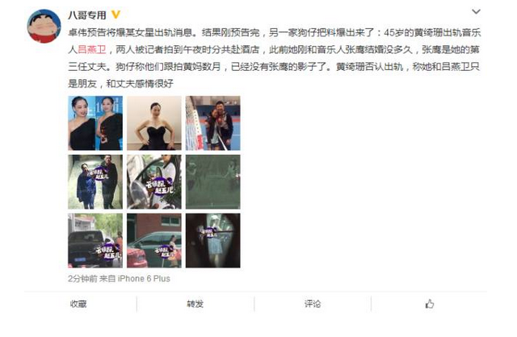
Task: Open the red 吕燕卫 name link
Action: pyautogui.click(x=91, y=50)
